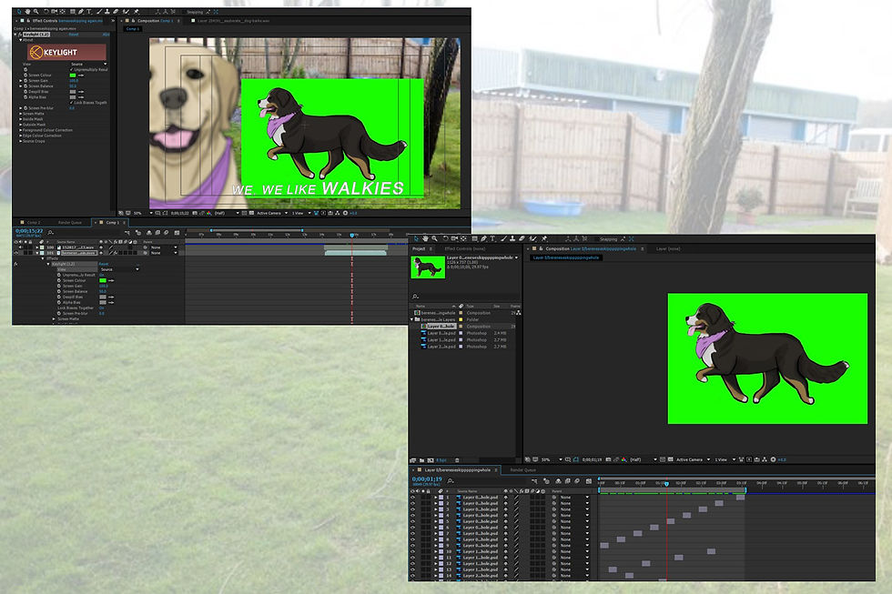Pick the Zoom tool in the lower-right window
The height and width of the screenshot is (594, 892).
pos(435,238)
